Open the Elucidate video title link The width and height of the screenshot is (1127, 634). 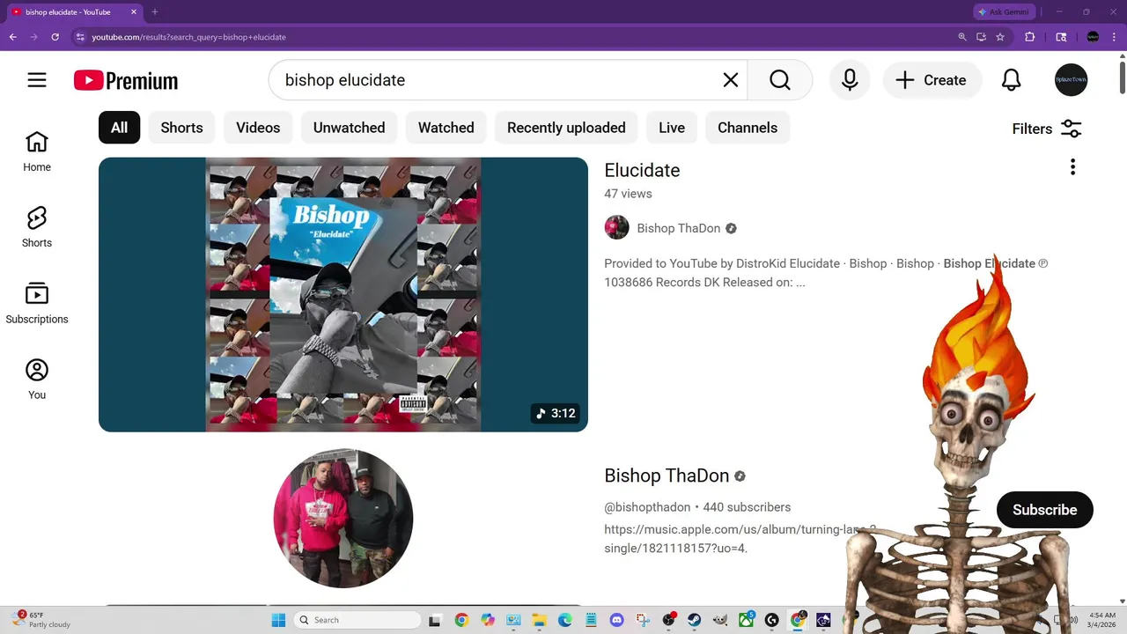pos(642,170)
